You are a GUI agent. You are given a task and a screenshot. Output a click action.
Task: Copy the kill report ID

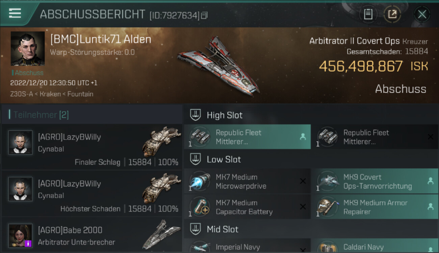204,16
